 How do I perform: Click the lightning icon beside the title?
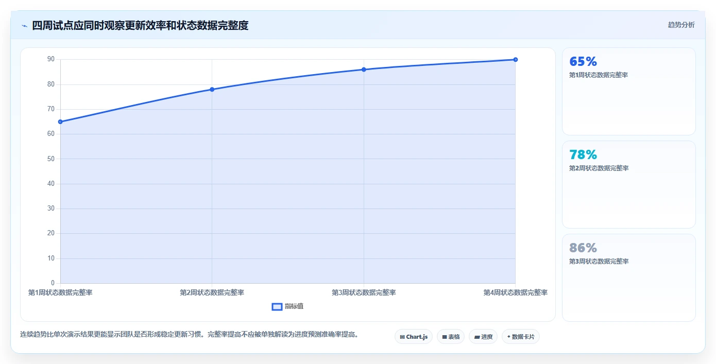pyautogui.click(x=24, y=26)
